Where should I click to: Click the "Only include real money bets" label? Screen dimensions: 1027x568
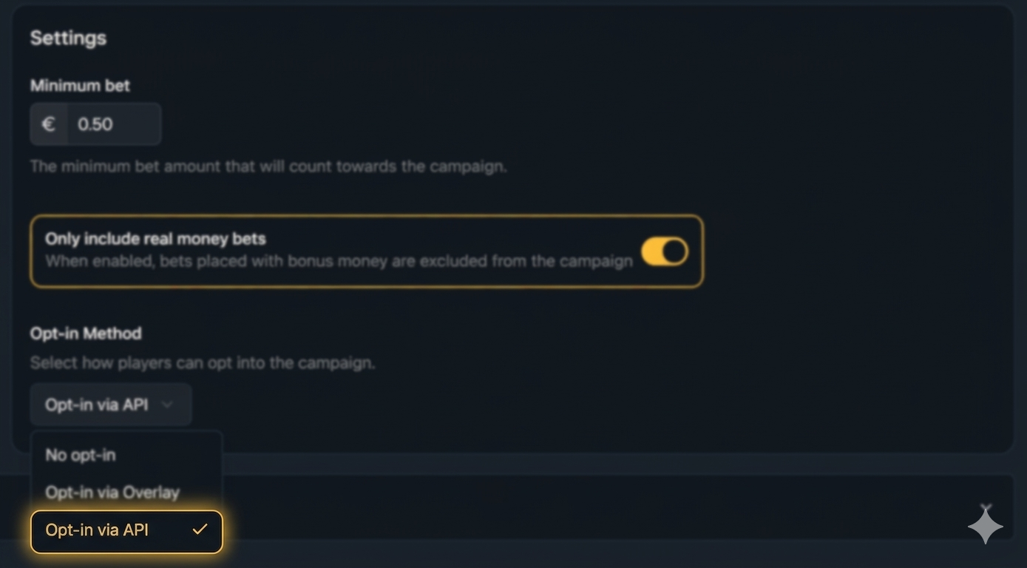[x=155, y=239]
